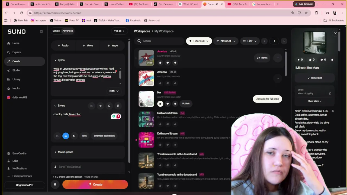Open Labs from the sidebar
The width and height of the screenshot is (347, 195).
click(x=15, y=161)
